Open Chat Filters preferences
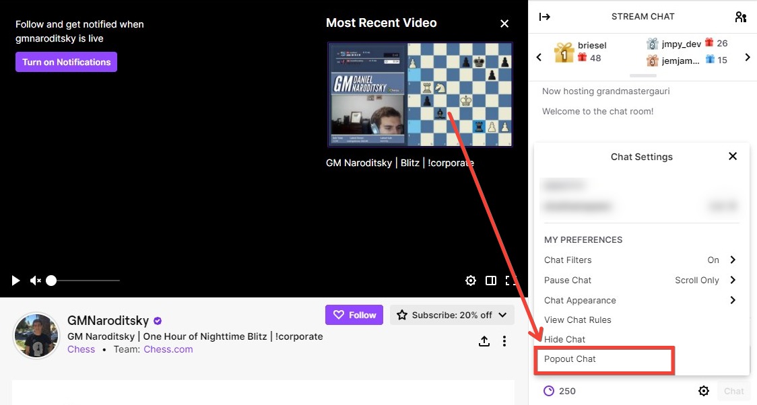The width and height of the screenshot is (757, 405). tap(641, 260)
